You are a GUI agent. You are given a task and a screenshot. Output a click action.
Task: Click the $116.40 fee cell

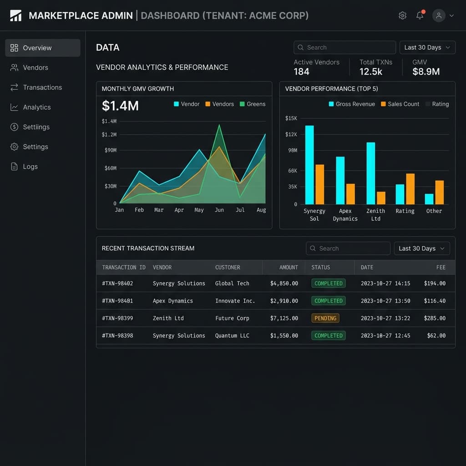click(435, 301)
